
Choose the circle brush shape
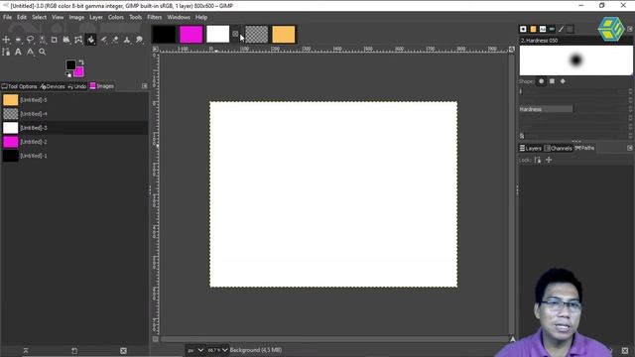pos(541,81)
